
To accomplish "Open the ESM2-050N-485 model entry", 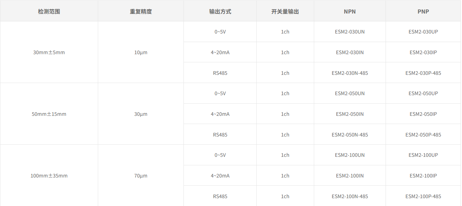I will click(350, 135).
